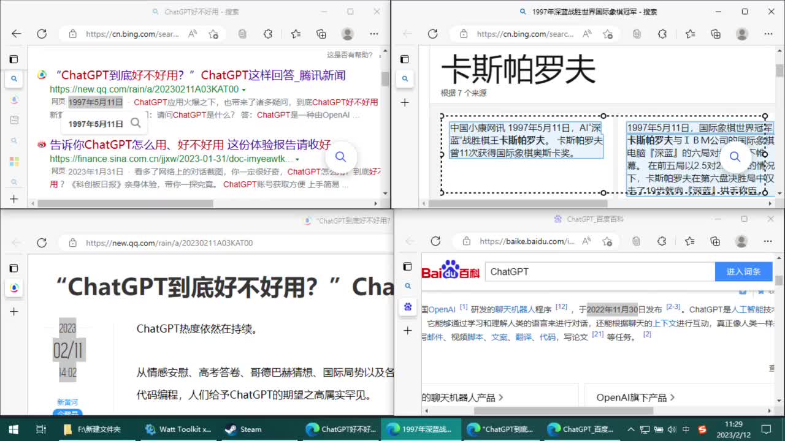Click round floating search button in ChatGPT好不好用 window
This screenshot has height=441, width=785.
click(x=340, y=157)
